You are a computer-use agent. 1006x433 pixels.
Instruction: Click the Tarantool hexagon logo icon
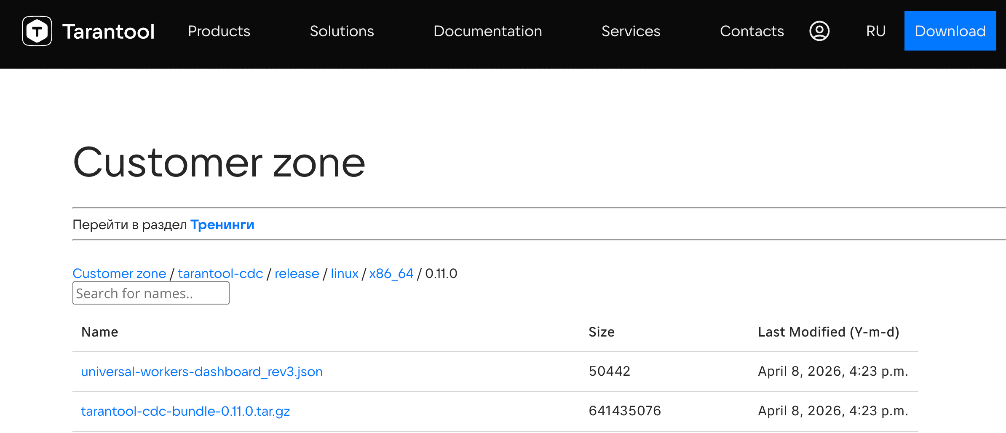pyautogui.click(x=37, y=31)
